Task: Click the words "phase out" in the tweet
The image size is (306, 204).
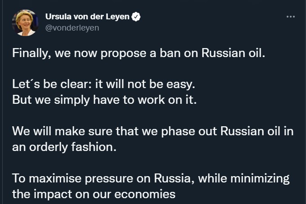Action: [189, 131]
